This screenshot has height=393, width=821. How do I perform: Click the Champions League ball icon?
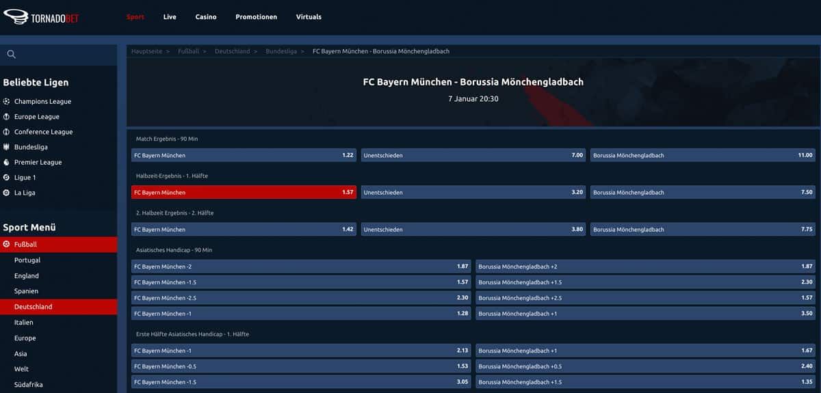(7, 101)
